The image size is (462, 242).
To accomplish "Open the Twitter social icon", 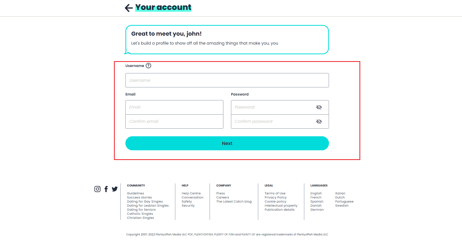I will (115, 189).
